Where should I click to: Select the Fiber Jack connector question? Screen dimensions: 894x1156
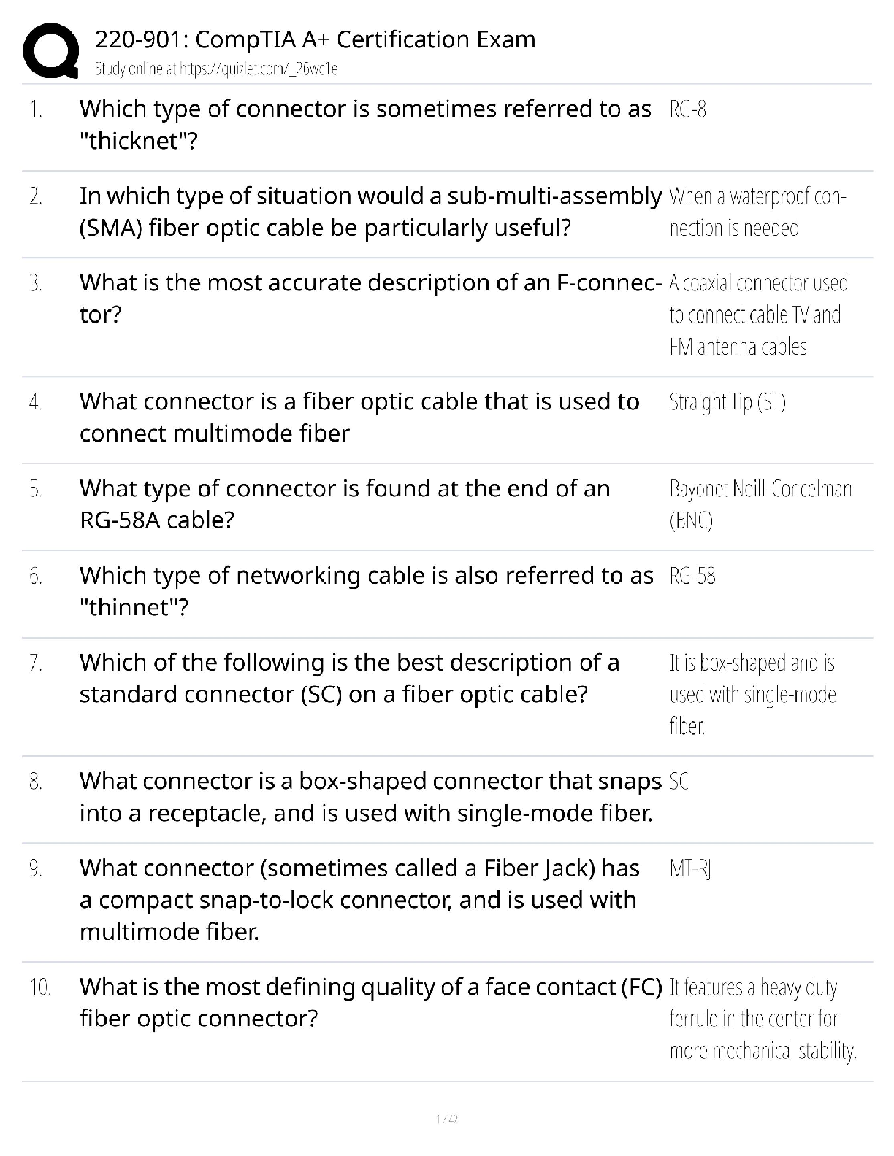click(x=359, y=899)
